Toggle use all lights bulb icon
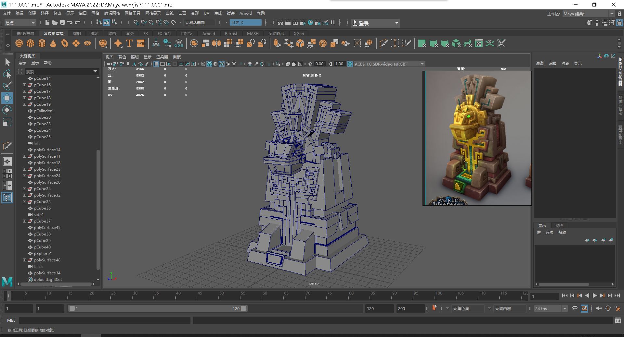This screenshot has width=624, height=337. tap(234, 64)
